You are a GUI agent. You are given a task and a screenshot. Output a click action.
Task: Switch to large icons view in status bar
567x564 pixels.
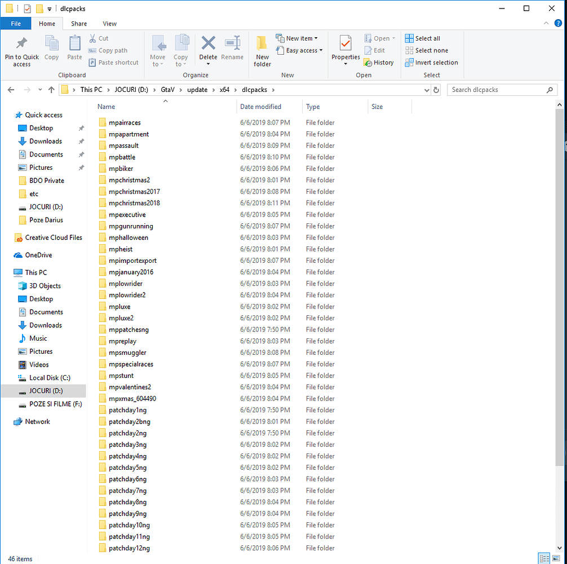click(556, 558)
